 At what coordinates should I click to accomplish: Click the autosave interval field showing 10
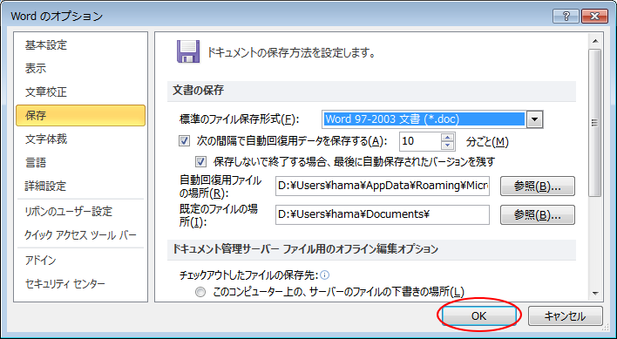click(420, 141)
